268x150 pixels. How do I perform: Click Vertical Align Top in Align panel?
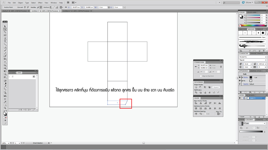210,103
